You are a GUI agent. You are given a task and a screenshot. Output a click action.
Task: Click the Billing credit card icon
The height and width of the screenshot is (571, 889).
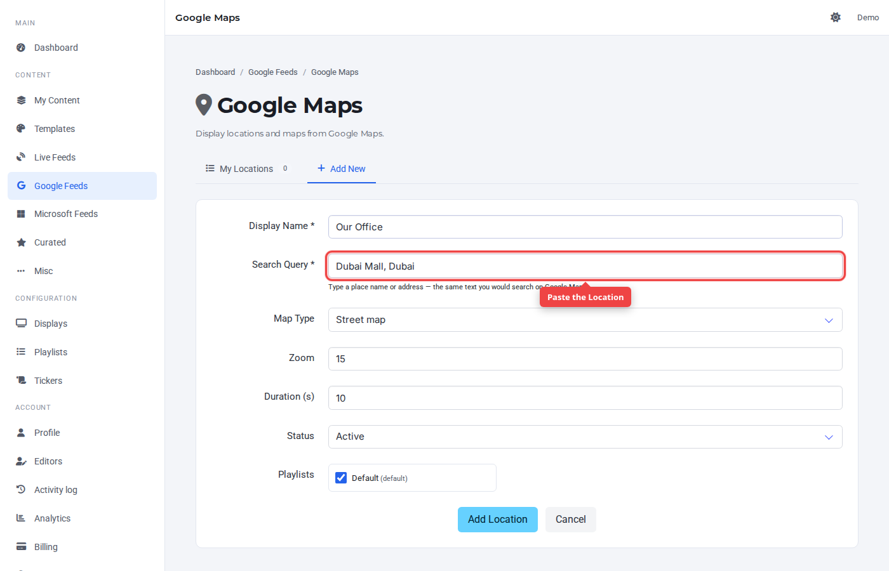tap(21, 547)
